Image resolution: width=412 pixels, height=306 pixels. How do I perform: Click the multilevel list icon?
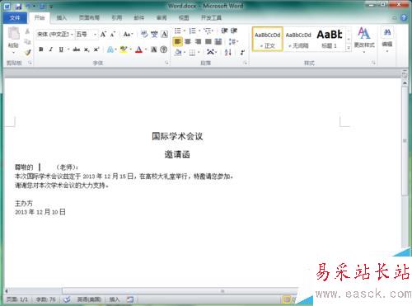click(x=208, y=31)
